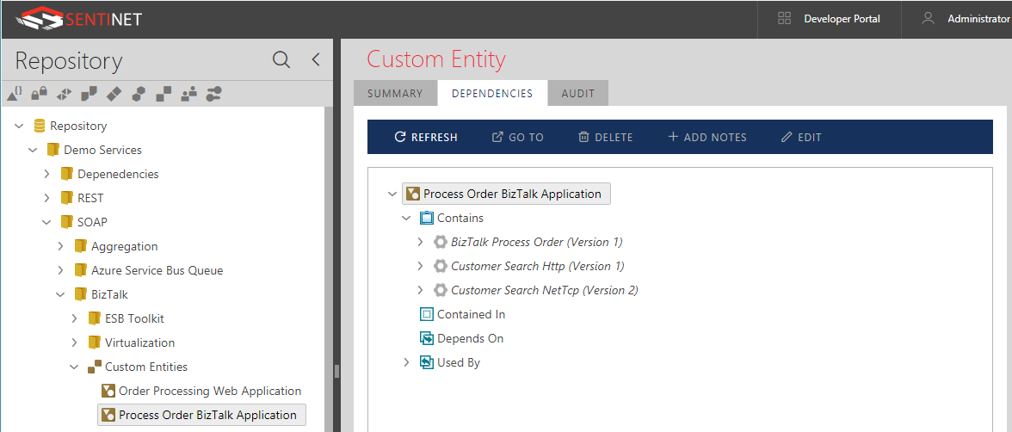Expand Customer Search Http (Version 1)
The image size is (1012, 432).
click(420, 266)
